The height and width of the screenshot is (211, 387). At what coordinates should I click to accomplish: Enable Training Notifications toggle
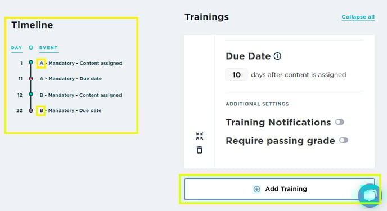(340, 122)
